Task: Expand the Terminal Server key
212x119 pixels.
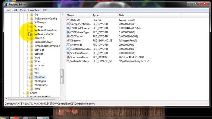Action: point(28,42)
